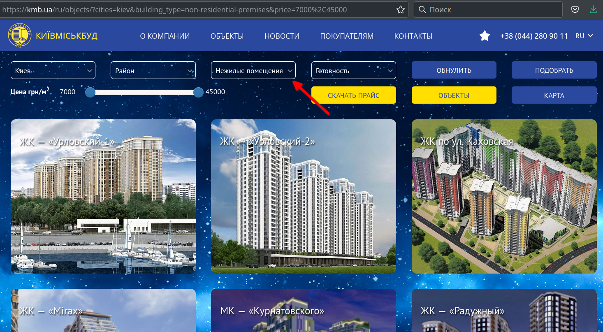Click the minimum price slider handle
This screenshot has width=603, height=332.
coord(90,92)
